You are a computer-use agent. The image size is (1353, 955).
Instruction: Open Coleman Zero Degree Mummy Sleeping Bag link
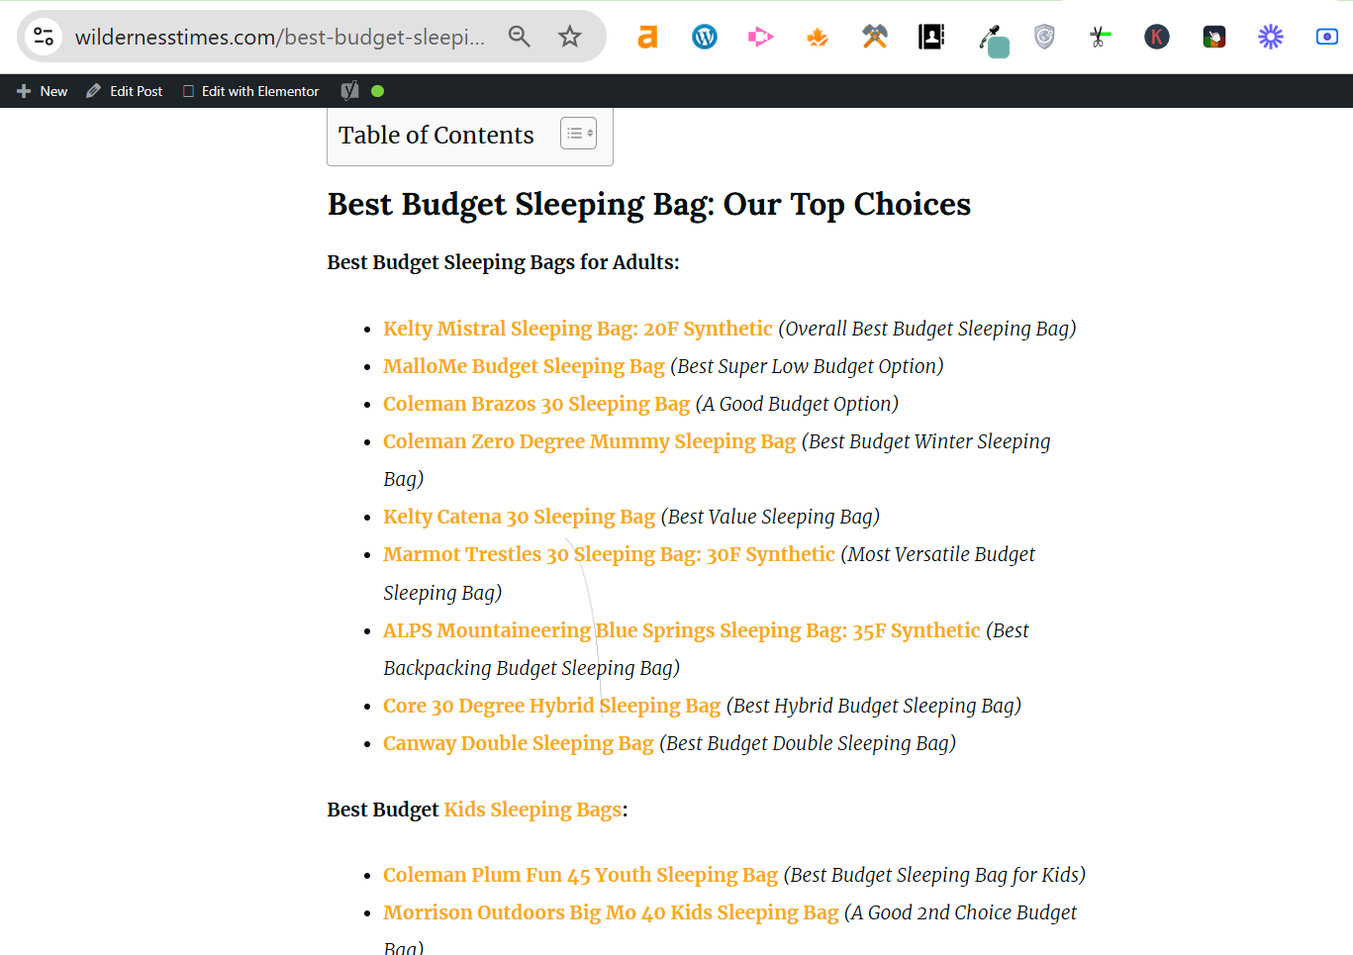(590, 441)
